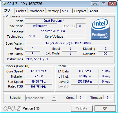The width and height of the screenshot is (118, 113).
Task: Click the Core Speed value field
Action: [x=39, y=71]
